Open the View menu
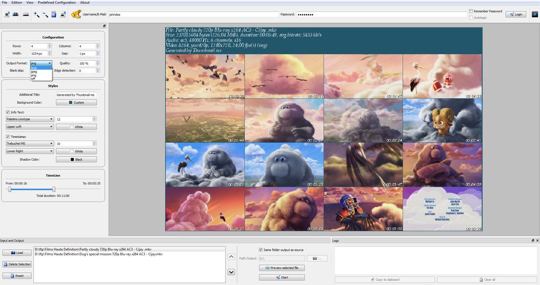Screen dimensions: 540x285 pos(30,3)
